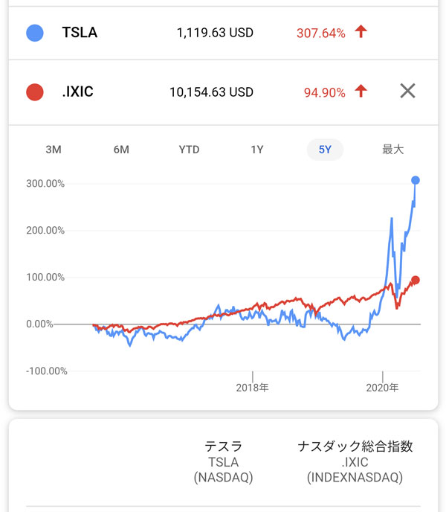Click the red endpoint dot on .IXIC line
This screenshot has height=512, width=446.
click(x=416, y=280)
